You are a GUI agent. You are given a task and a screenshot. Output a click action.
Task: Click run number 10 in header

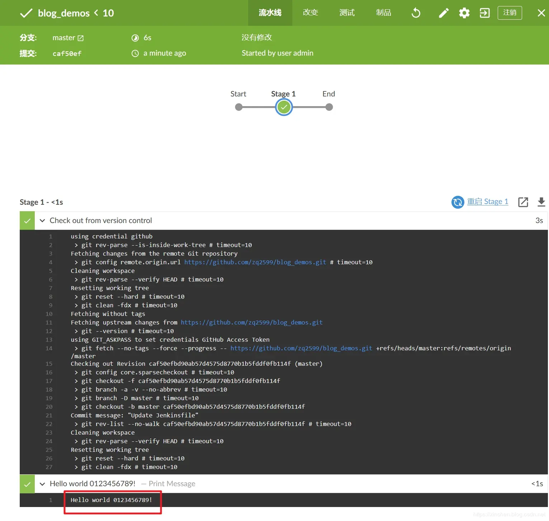[108, 13]
